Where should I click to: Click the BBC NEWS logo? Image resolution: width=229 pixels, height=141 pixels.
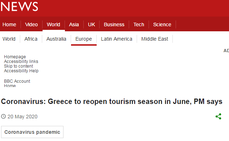[19, 6]
